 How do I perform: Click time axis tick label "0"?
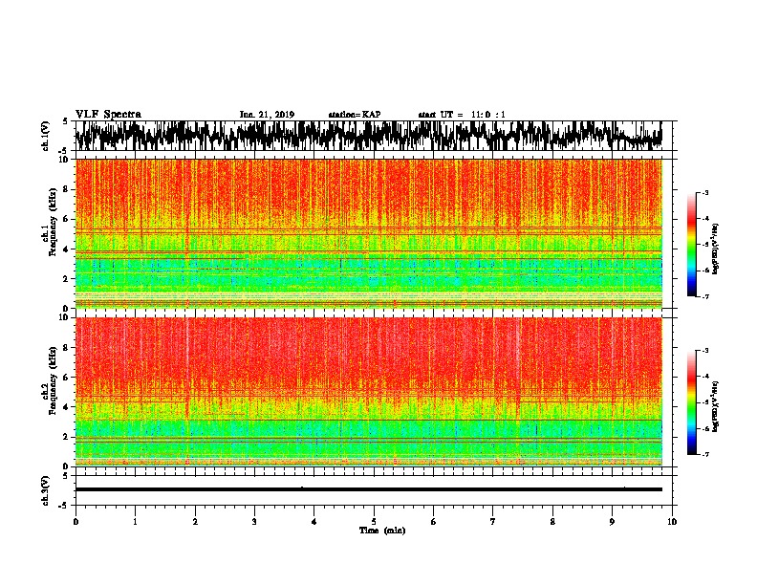(x=76, y=522)
